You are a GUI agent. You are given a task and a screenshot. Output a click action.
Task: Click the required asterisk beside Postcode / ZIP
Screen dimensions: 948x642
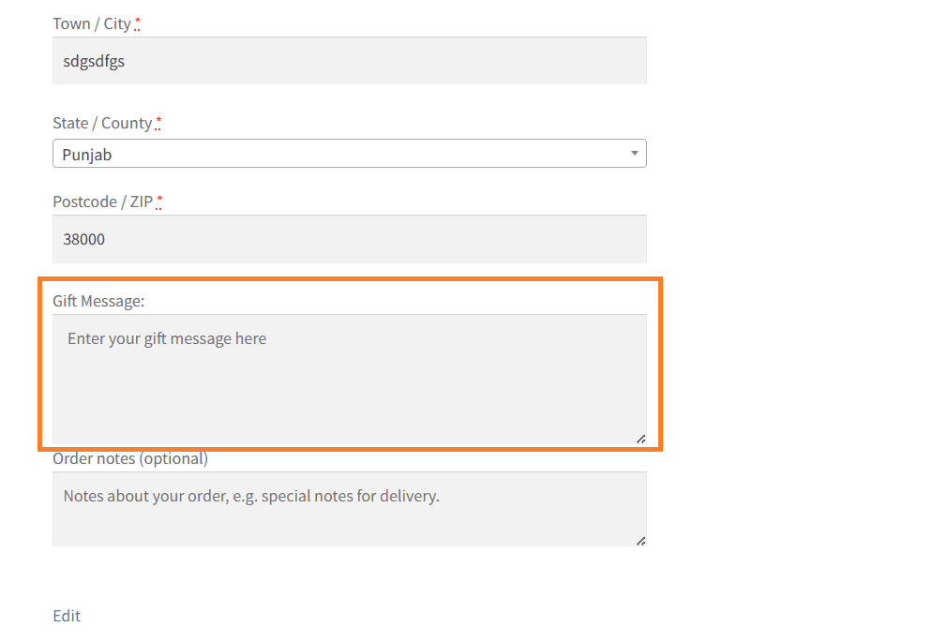[x=159, y=201]
